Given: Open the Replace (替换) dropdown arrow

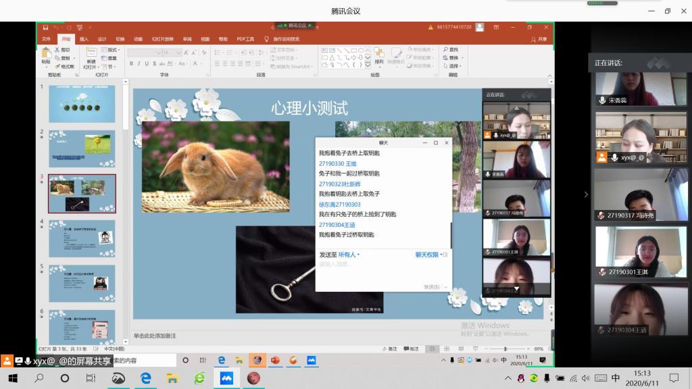Looking at the screenshot, I should click(462, 58).
